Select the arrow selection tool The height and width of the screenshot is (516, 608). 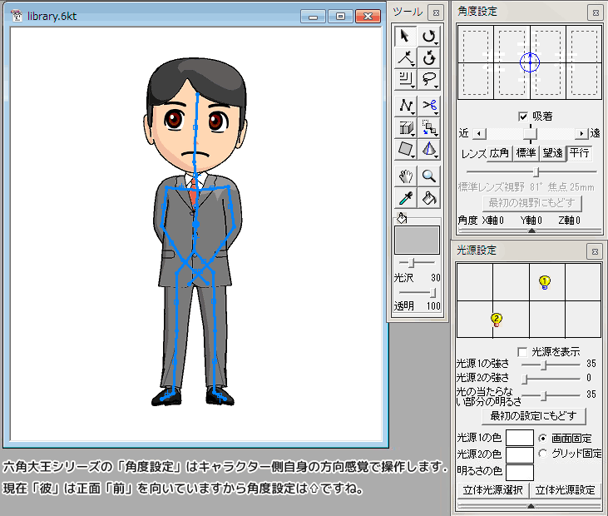pos(405,35)
